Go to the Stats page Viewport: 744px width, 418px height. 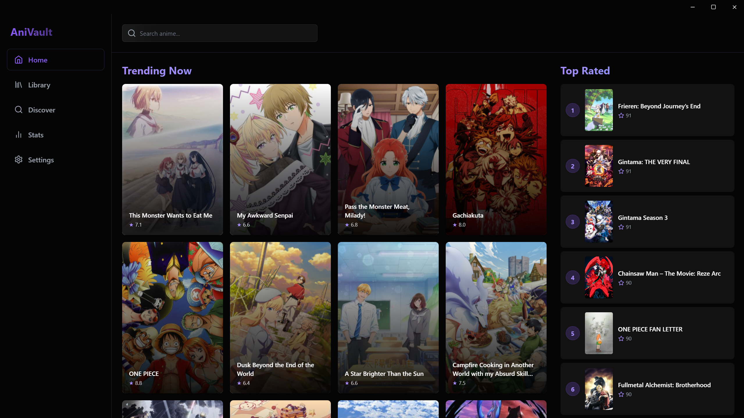36,135
